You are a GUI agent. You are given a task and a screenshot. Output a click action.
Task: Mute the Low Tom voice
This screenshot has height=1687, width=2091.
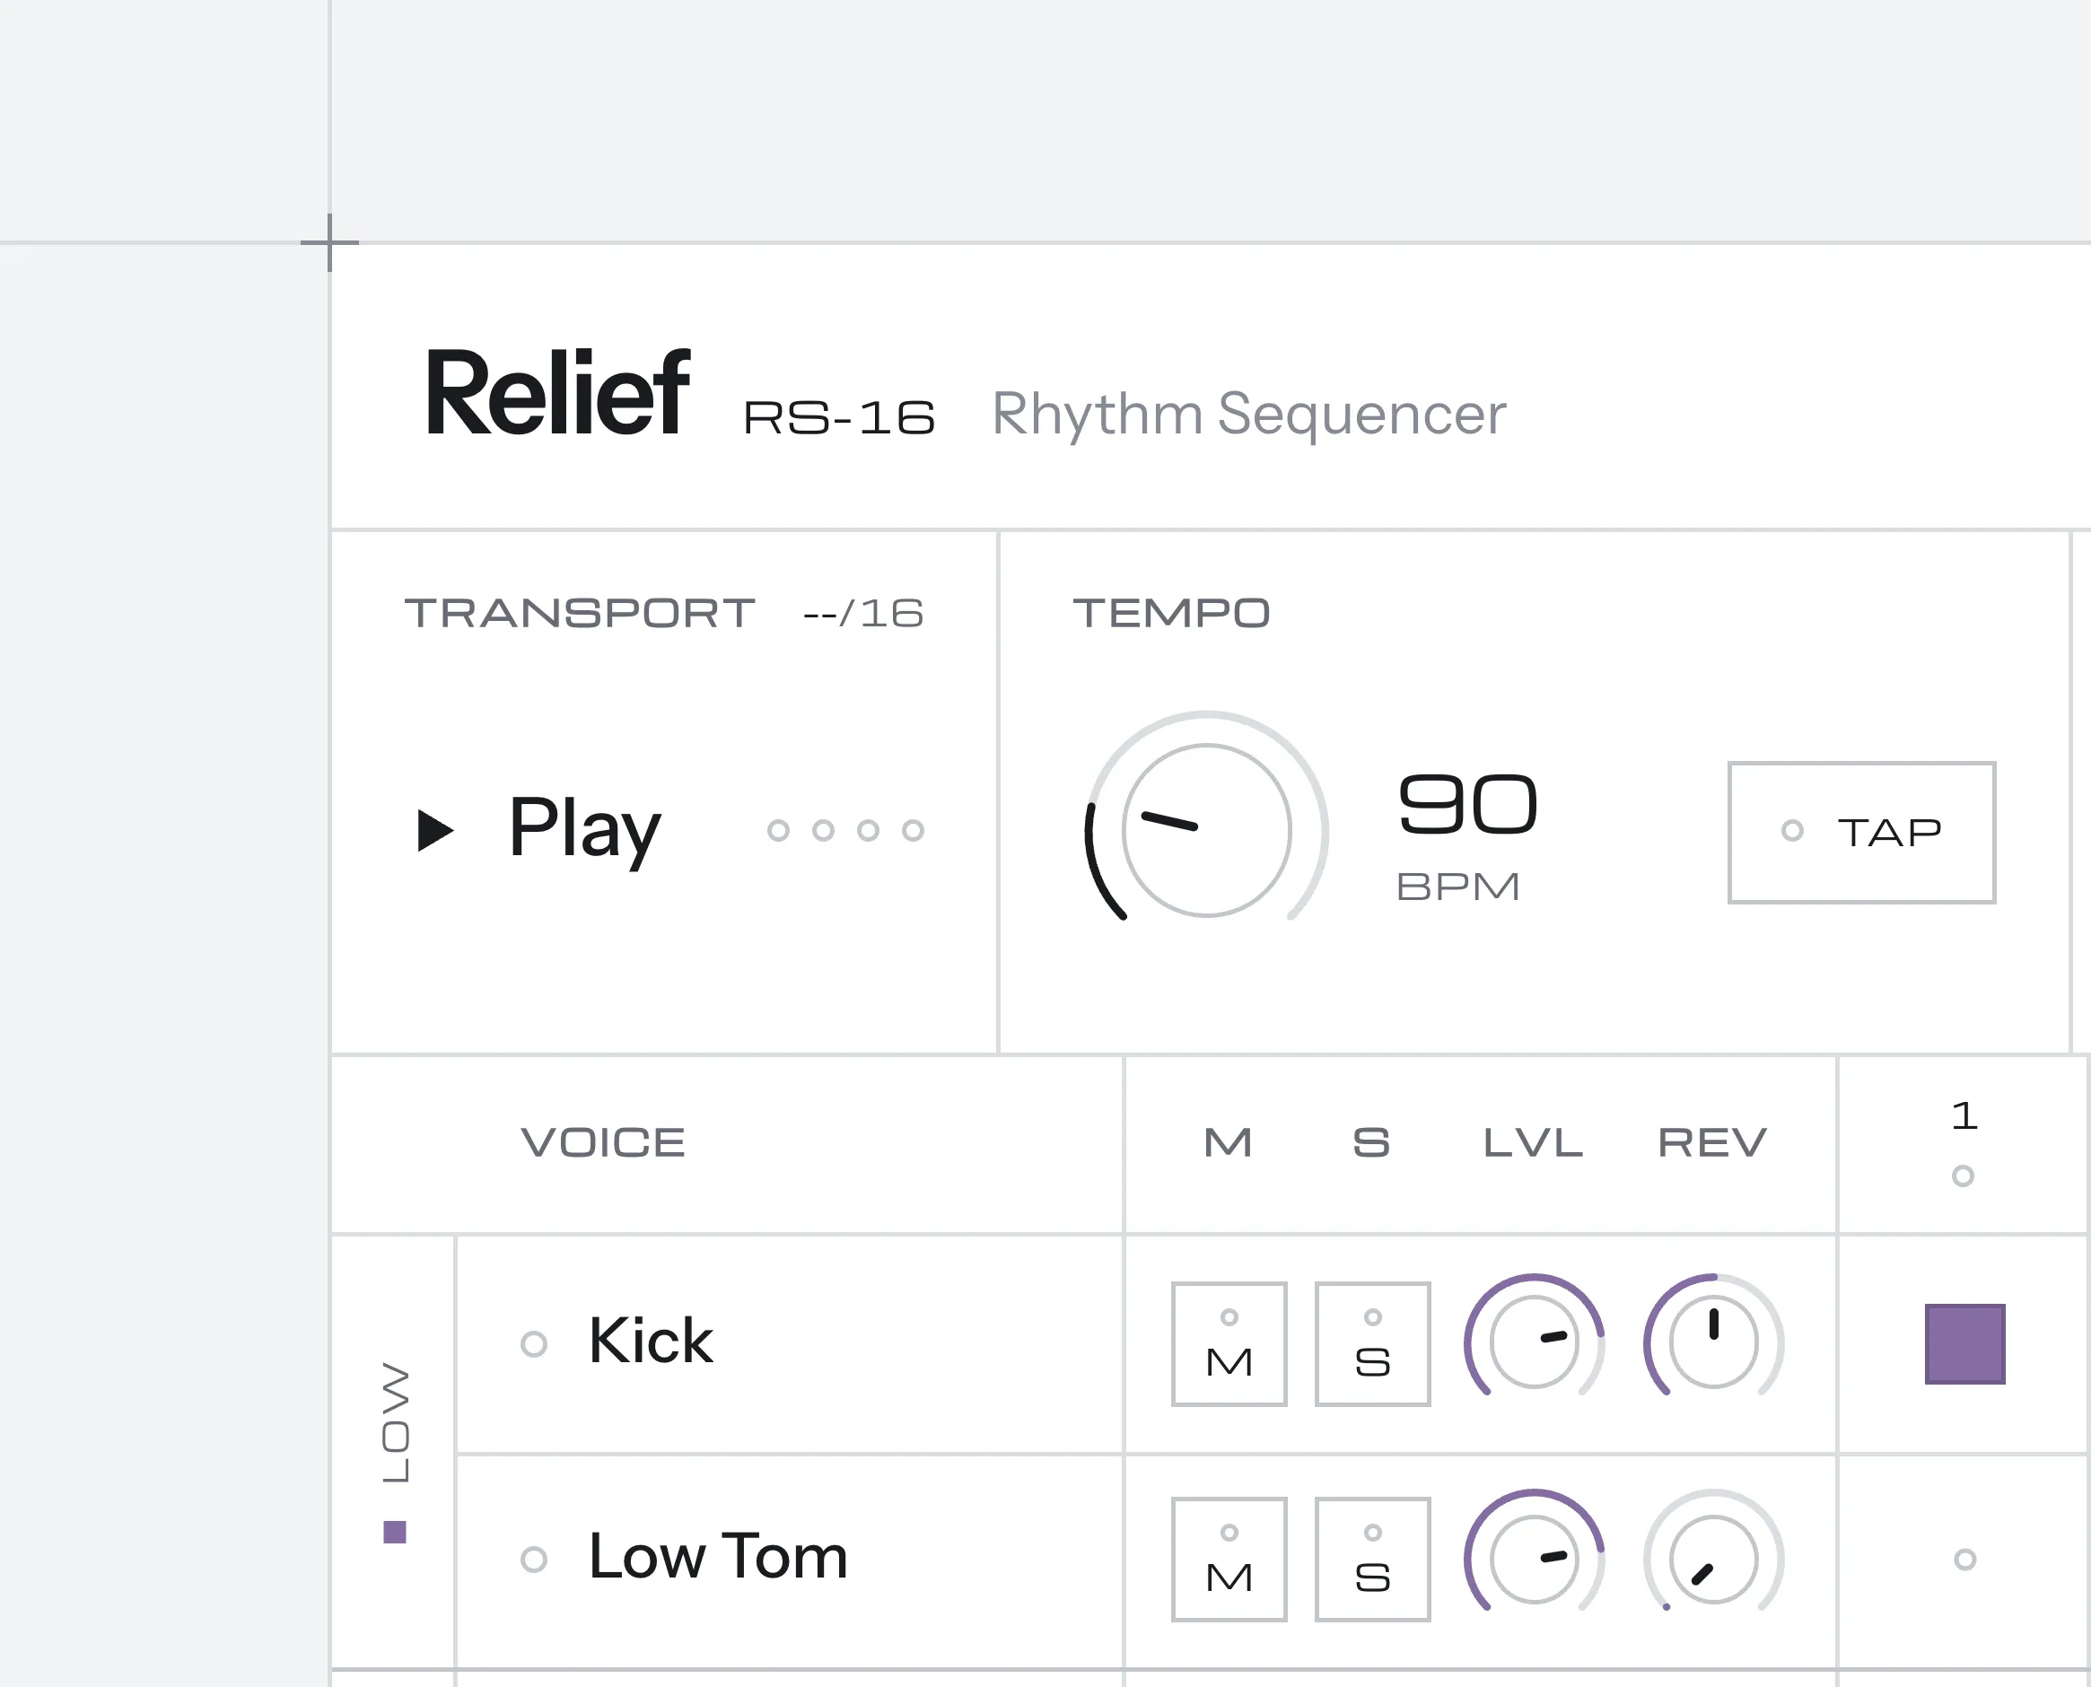pos(1229,1560)
